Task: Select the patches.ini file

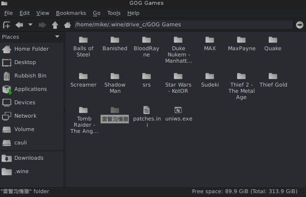Action: tap(147, 117)
